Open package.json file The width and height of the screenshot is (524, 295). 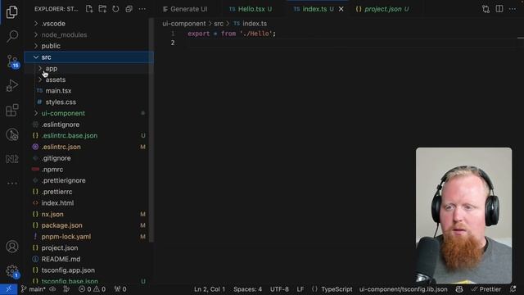89,225
